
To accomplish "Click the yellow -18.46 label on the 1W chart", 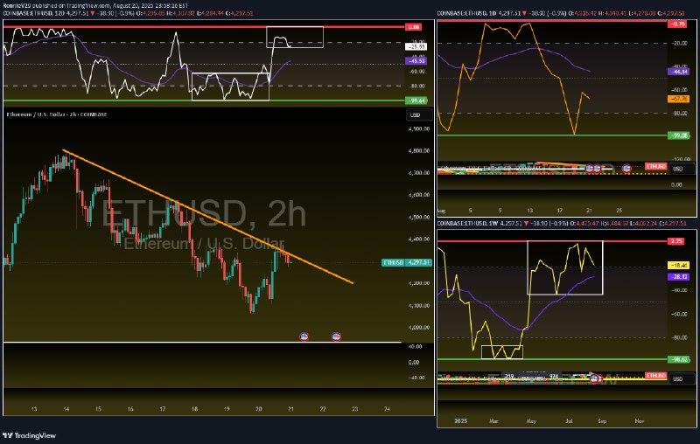I will click(679, 266).
